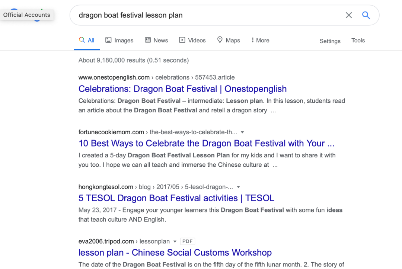Click the blue magnifier search icon
Screen dimensions: 402x269
click(x=366, y=15)
